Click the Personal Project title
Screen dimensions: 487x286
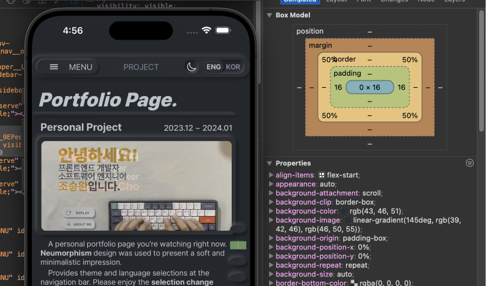[81, 127]
